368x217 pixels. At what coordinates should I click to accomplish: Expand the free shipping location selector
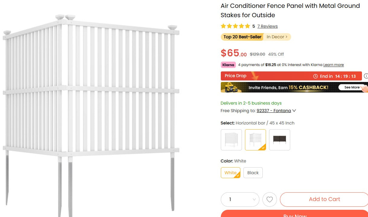click(294, 110)
